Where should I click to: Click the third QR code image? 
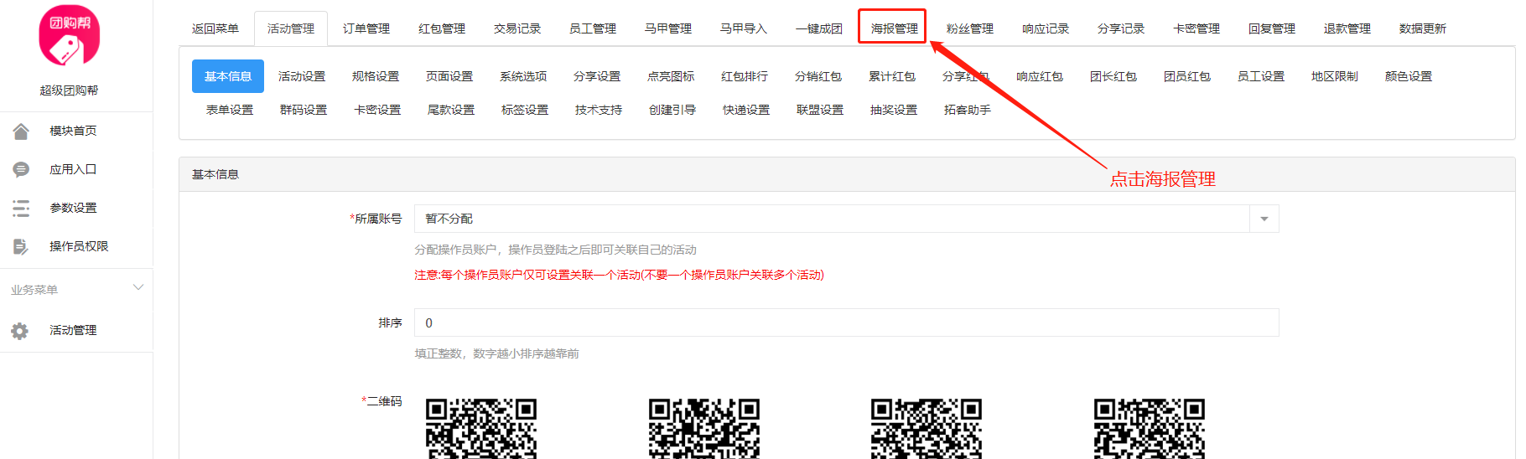click(x=926, y=428)
